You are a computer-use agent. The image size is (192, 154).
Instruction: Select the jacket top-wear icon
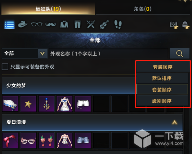coord(64,24)
